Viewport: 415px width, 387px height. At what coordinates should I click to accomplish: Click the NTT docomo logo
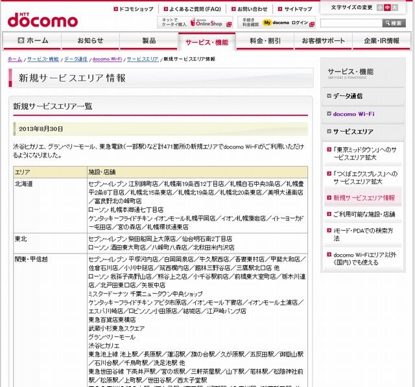(43, 20)
